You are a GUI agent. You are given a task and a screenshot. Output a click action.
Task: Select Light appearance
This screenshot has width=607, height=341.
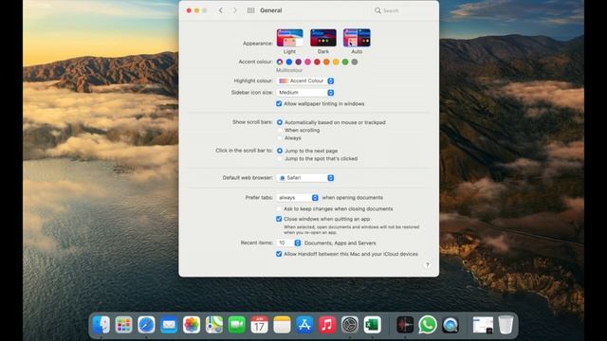coord(289,38)
